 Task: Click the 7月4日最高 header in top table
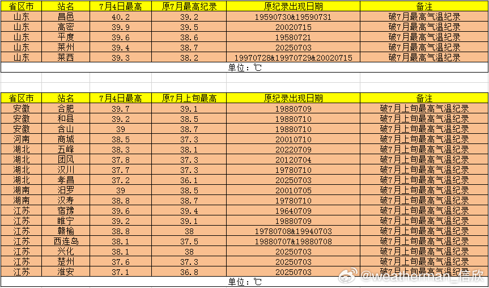pyautogui.click(x=121, y=6)
